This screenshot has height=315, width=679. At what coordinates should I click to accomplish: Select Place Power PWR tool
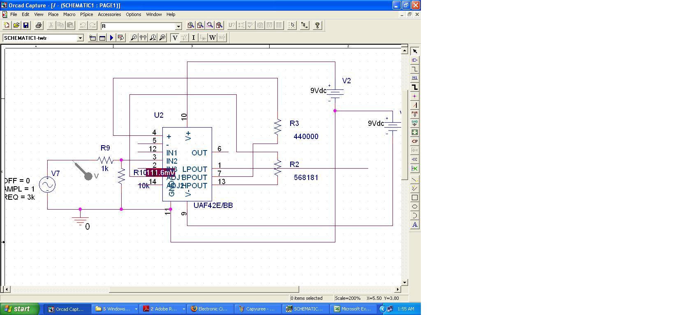pyautogui.click(x=414, y=114)
